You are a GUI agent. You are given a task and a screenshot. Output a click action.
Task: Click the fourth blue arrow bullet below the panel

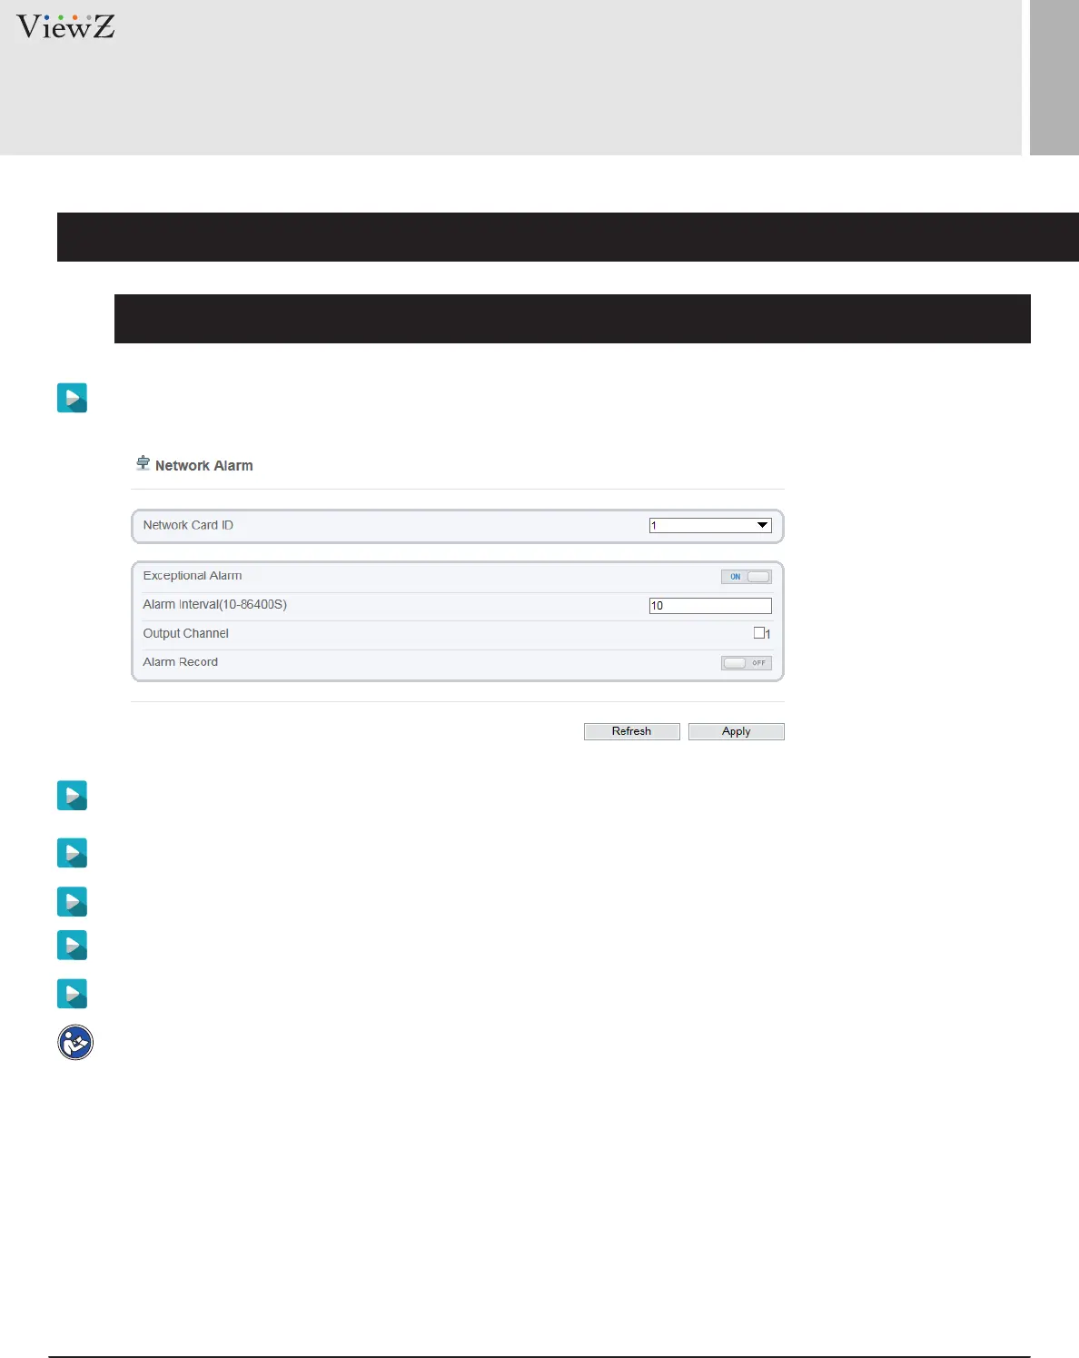(72, 945)
